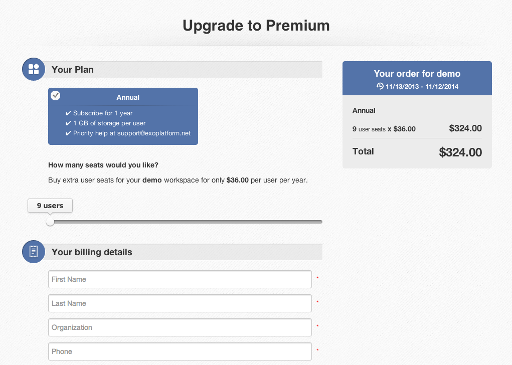
Task: Click the '9 users' tooltip label
Action: 50,206
